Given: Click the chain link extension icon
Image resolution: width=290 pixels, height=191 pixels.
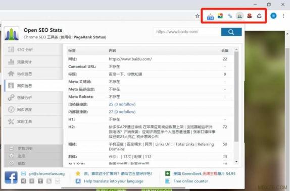Looking at the screenshot, I should [230, 16].
